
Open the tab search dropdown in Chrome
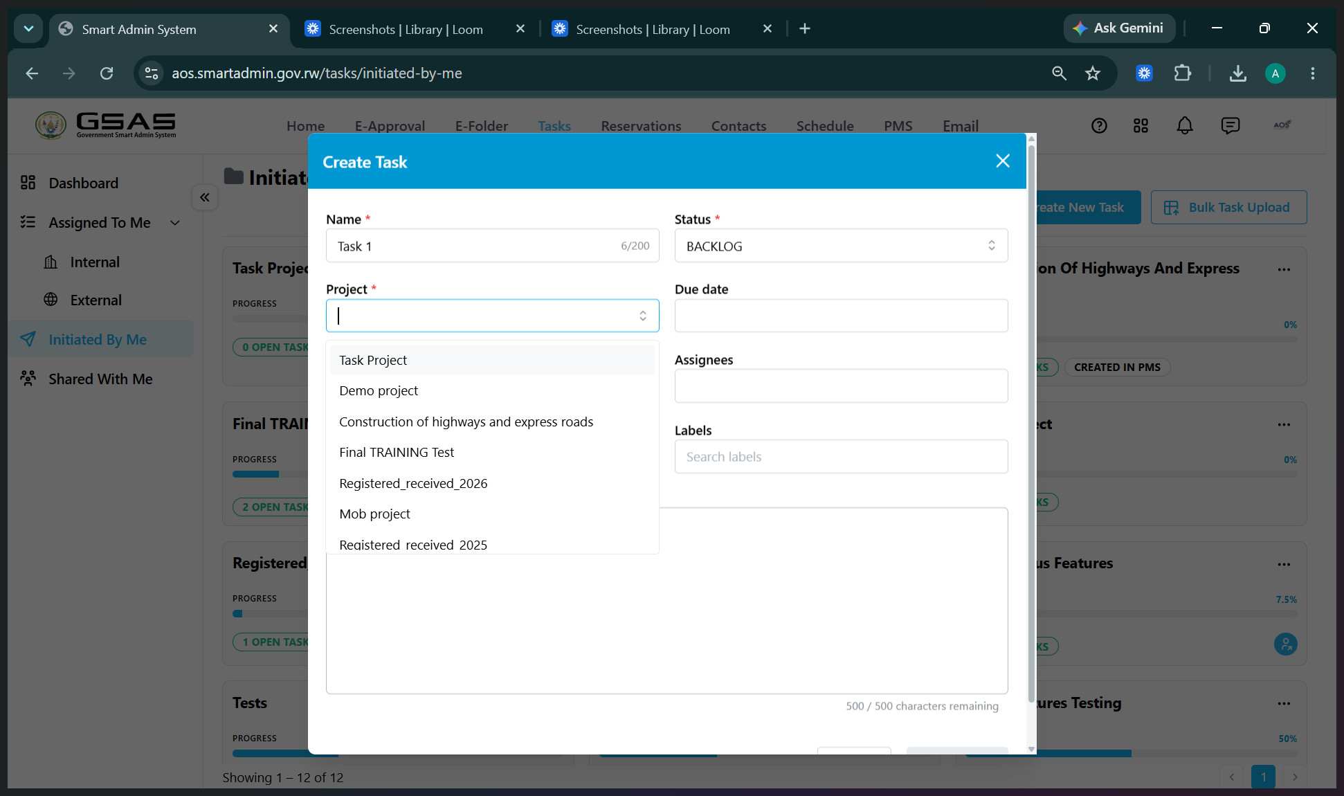point(28,28)
